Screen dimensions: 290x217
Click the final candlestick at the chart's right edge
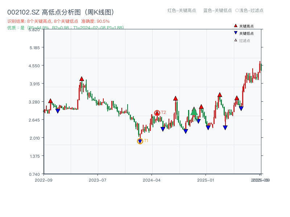pos(261,67)
